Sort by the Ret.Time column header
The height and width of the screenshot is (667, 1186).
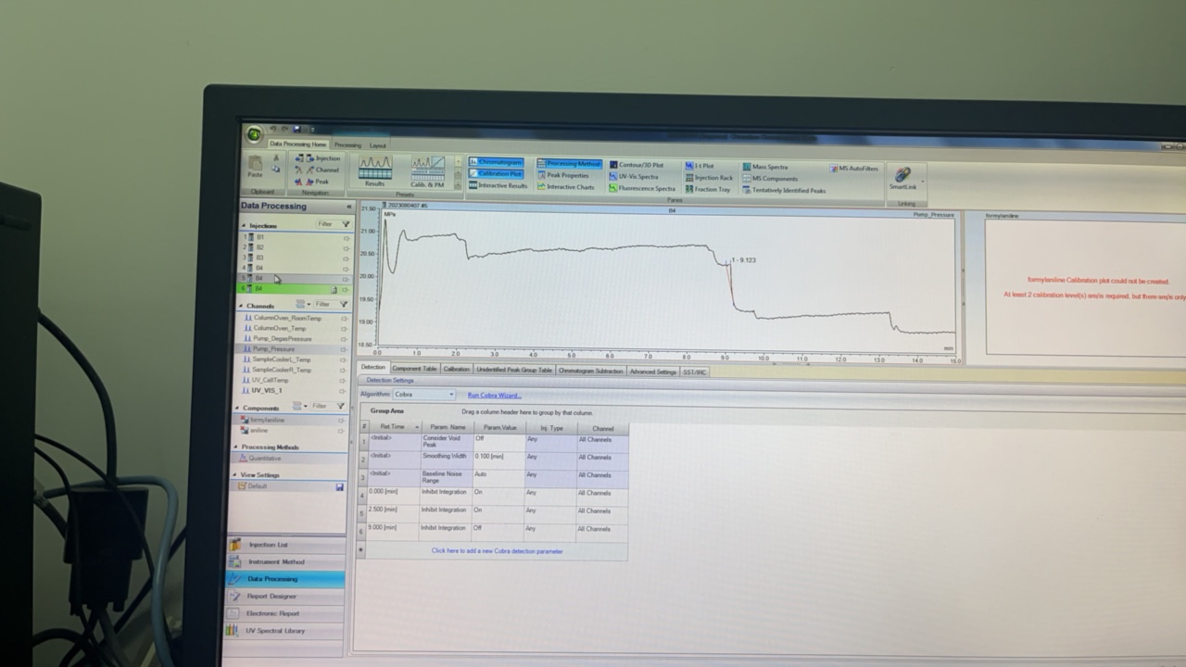[x=393, y=427]
